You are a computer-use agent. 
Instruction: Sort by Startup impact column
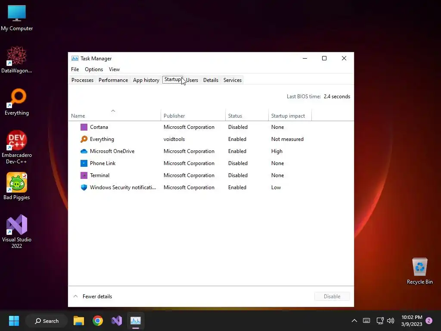coord(290,116)
